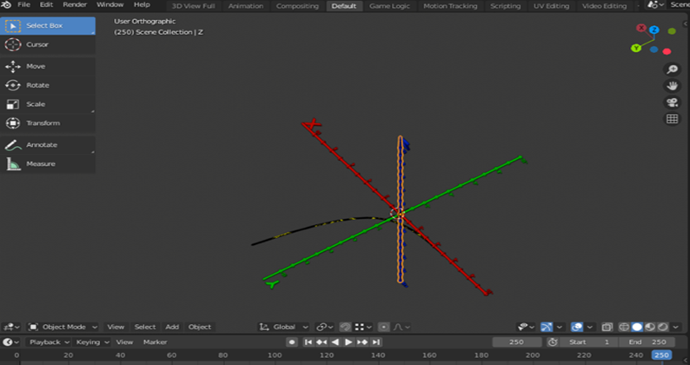The image size is (690, 365).
Task: Activate the Move tool
Action: coord(35,66)
